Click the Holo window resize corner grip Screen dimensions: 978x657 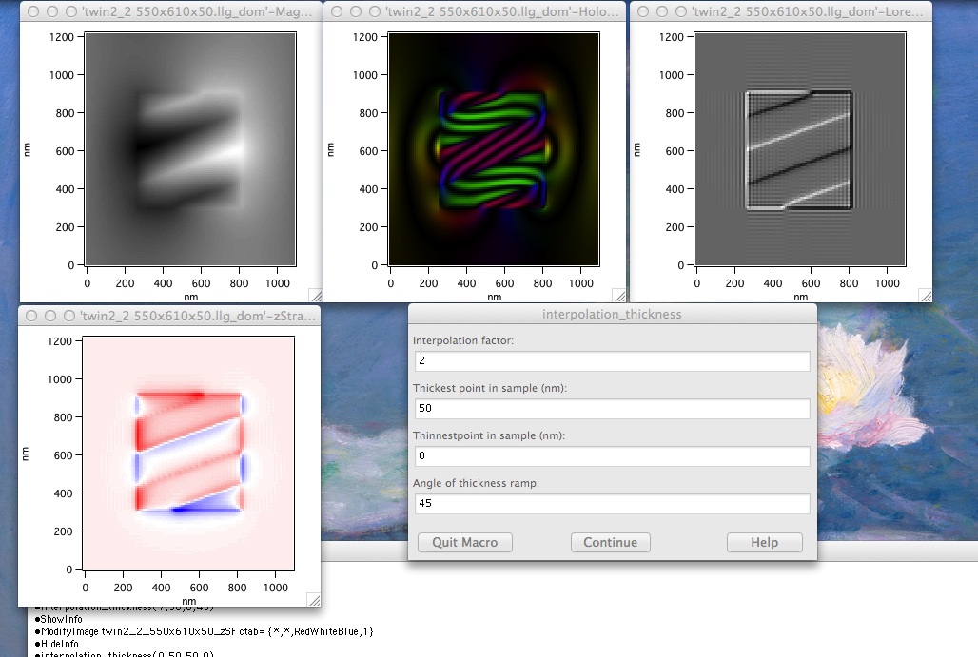pos(618,296)
